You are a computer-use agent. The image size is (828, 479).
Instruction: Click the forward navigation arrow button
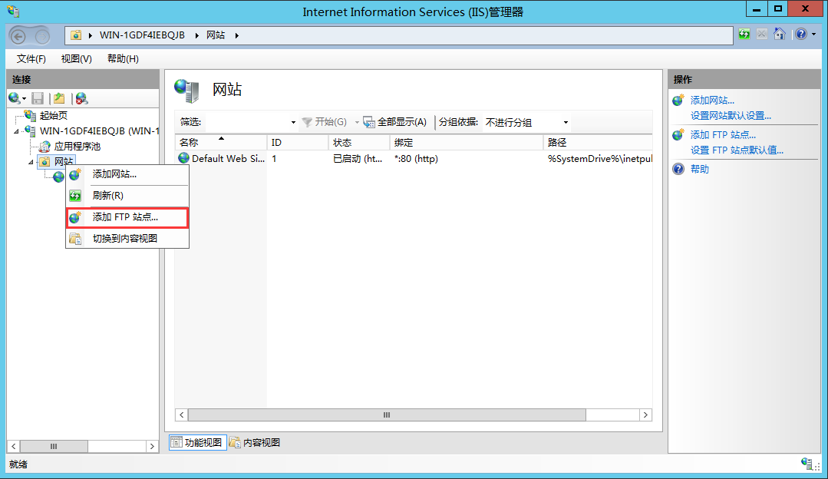[x=42, y=36]
